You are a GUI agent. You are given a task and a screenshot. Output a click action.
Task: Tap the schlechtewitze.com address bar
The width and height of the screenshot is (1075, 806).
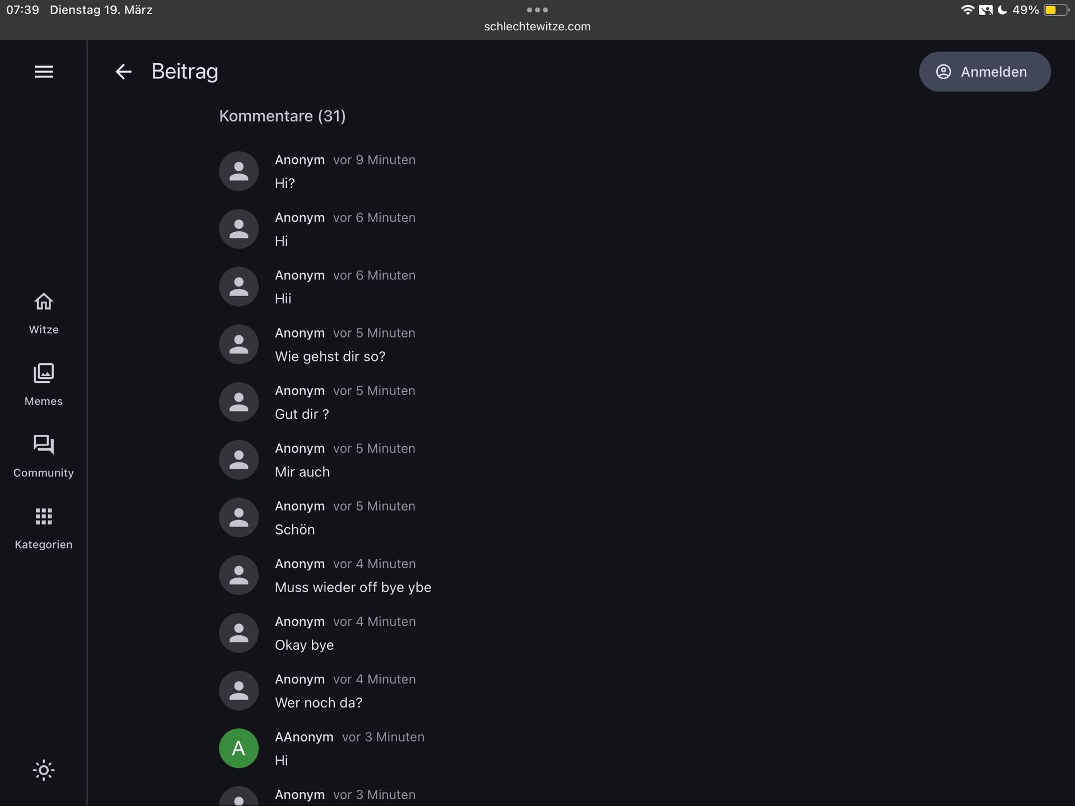click(537, 26)
